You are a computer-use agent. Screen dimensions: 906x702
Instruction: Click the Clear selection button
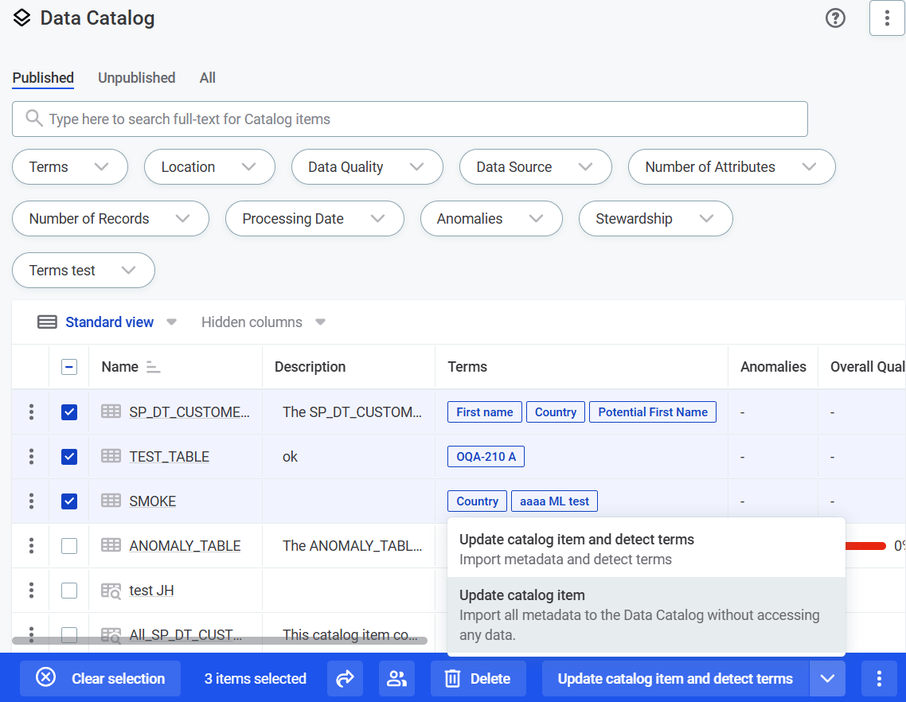100,678
